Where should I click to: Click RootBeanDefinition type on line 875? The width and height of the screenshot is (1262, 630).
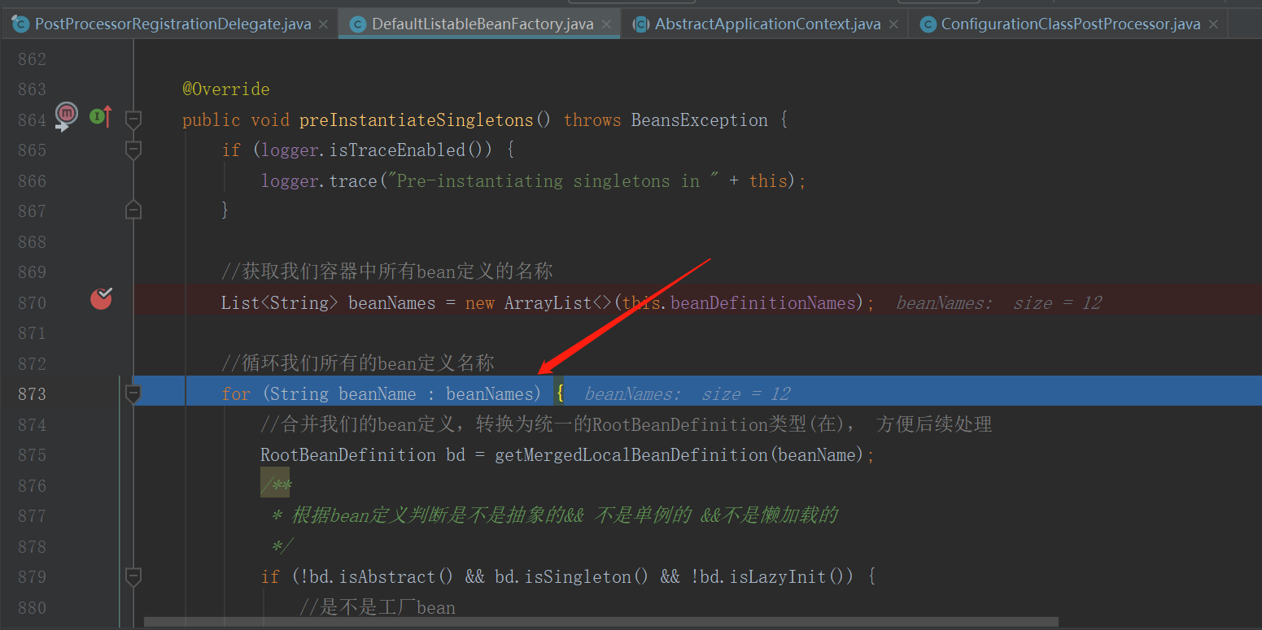(348, 455)
